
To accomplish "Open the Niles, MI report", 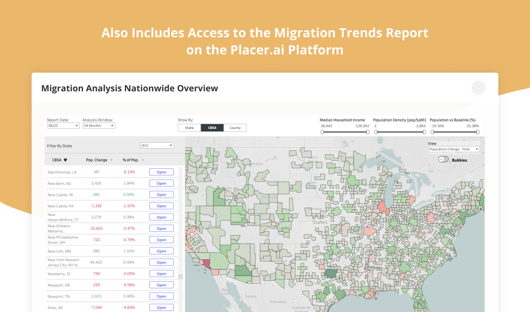I will [162, 308].
